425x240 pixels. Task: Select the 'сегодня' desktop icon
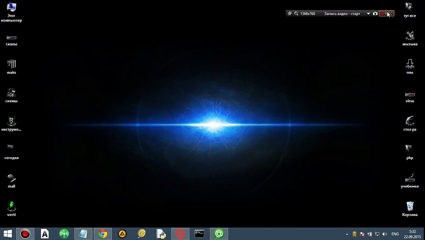point(11,152)
